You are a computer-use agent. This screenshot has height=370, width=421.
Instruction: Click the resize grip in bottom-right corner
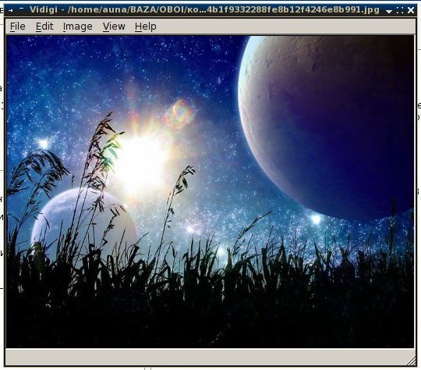[411, 361]
